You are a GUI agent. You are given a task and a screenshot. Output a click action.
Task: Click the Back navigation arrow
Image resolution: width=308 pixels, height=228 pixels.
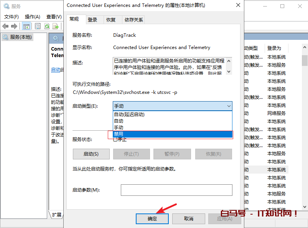click(x=5, y=26)
